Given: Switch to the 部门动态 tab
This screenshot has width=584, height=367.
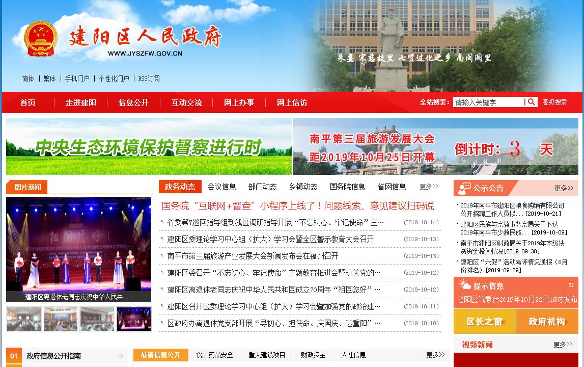Looking at the screenshot, I should click(262, 187).
